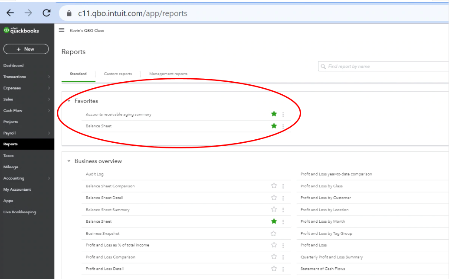Expand Accounting submenu arrow in sidebar
449x279 pixels.
[x=49, y=178]
